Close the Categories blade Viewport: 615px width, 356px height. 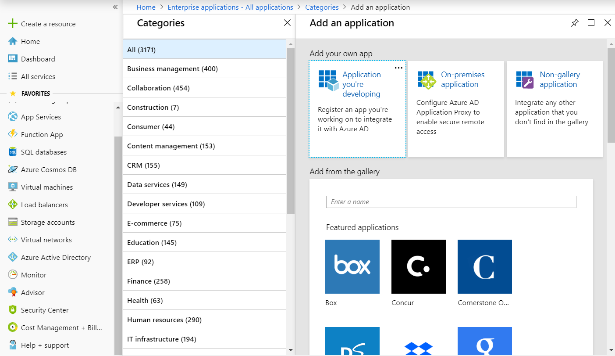coord(287,23)
